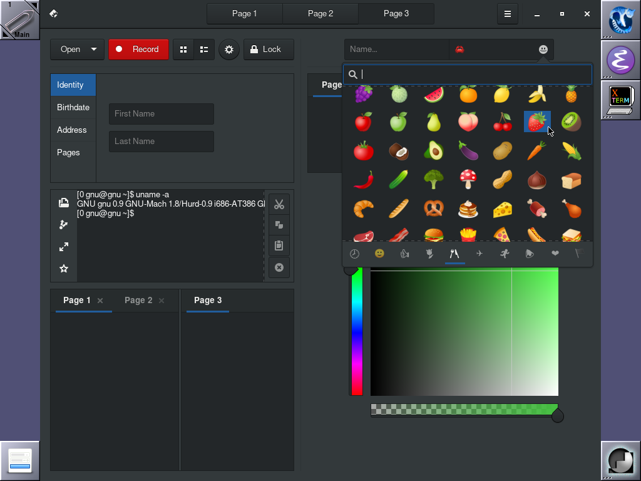Pick the green apple emoji
641x481 pixels.
[399, 122]
